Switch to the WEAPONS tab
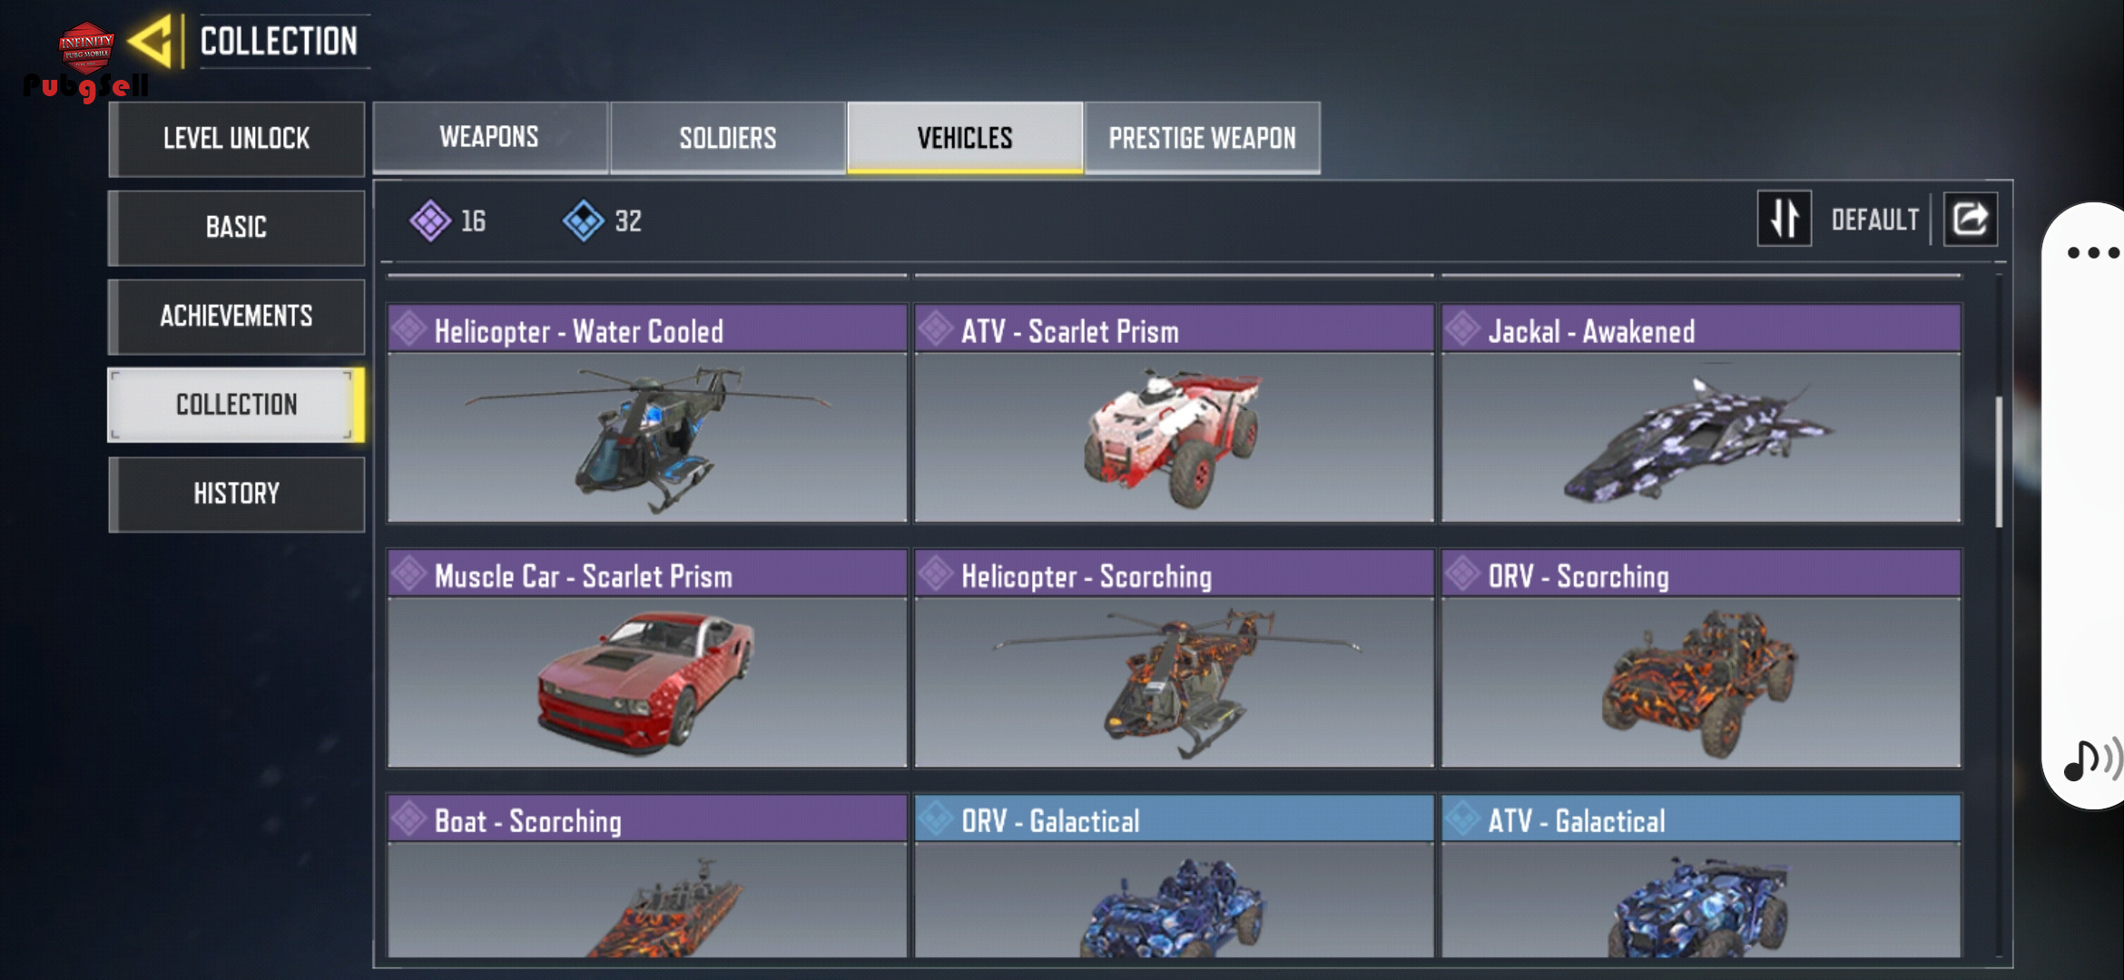 coord(489,137)
